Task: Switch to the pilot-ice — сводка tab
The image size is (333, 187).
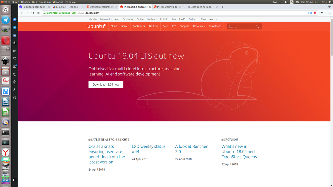Action: tap(67, 7)
